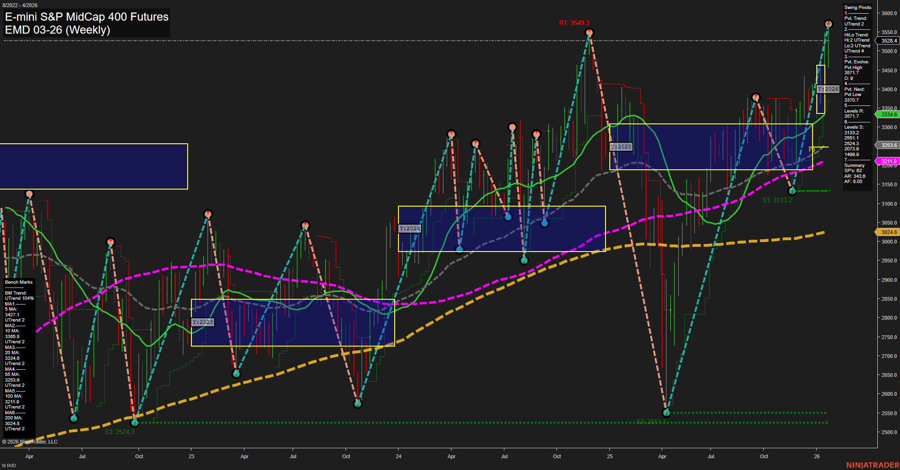
Task: Click the S3: 2524.3 support label
Action: point(120,432)
